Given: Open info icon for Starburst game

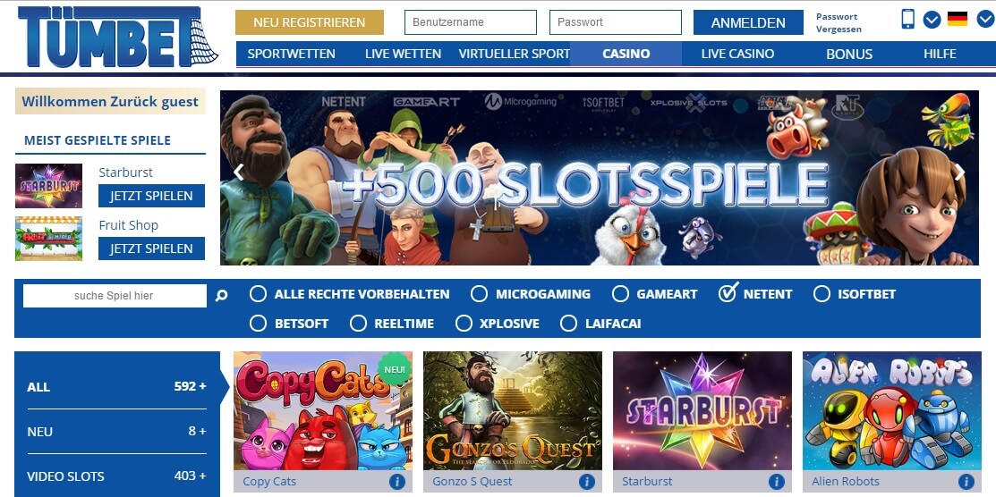Looking at the screenshot, I should point(776,481).
